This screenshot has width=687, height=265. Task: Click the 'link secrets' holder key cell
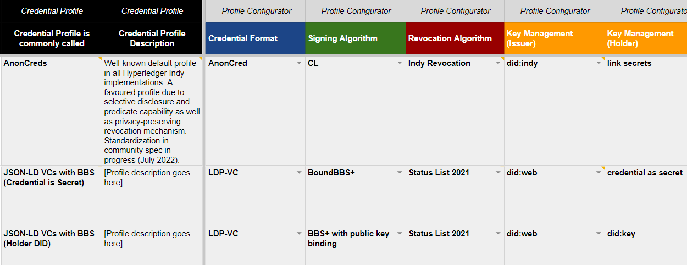(646, 110)
